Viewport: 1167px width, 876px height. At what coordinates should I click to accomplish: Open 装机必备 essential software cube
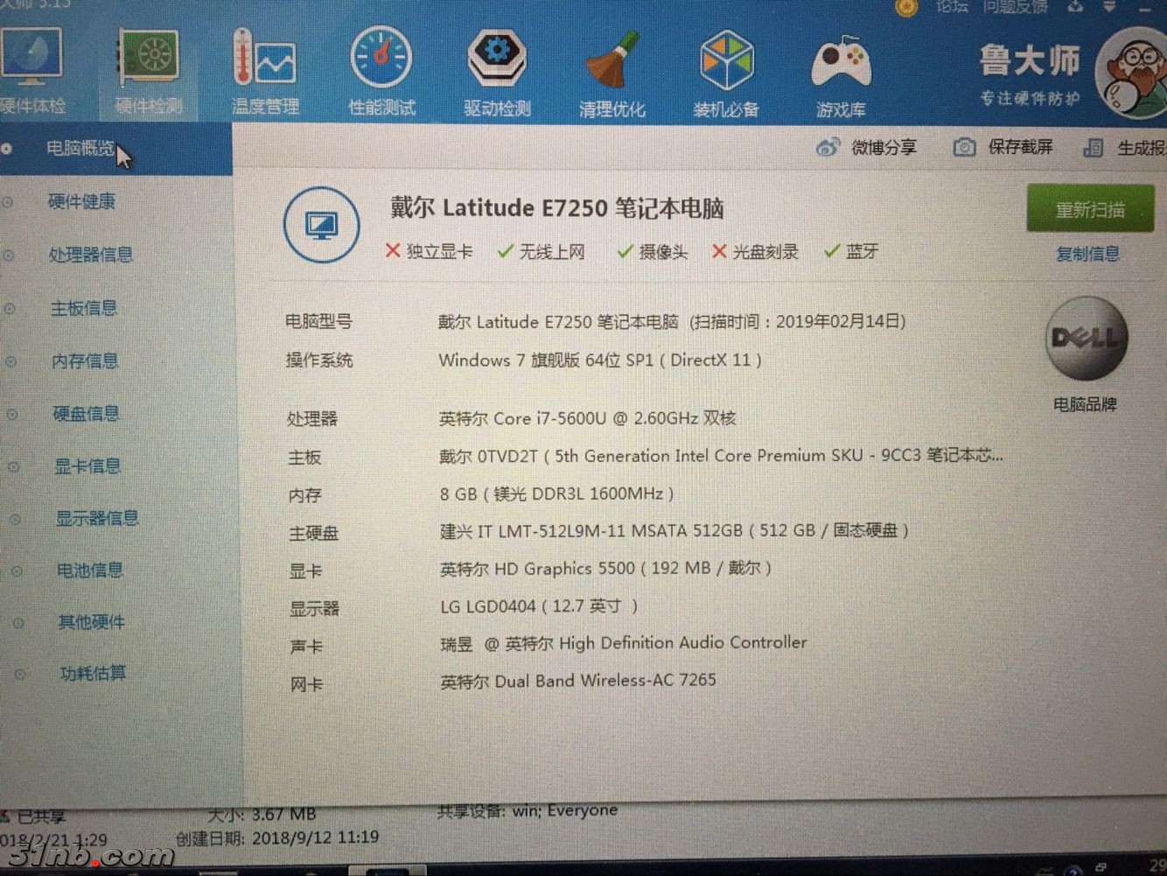tap(726, 63)
